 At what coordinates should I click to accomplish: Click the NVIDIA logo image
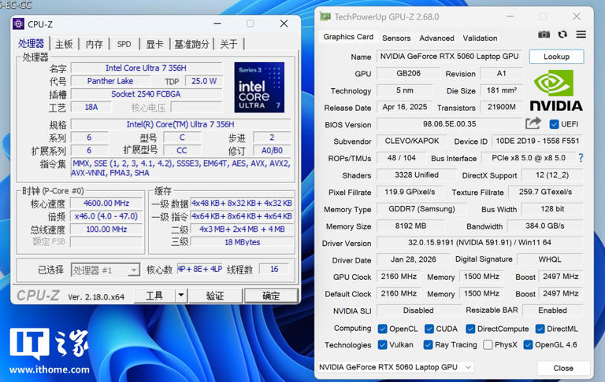click(x=556, y=90)
